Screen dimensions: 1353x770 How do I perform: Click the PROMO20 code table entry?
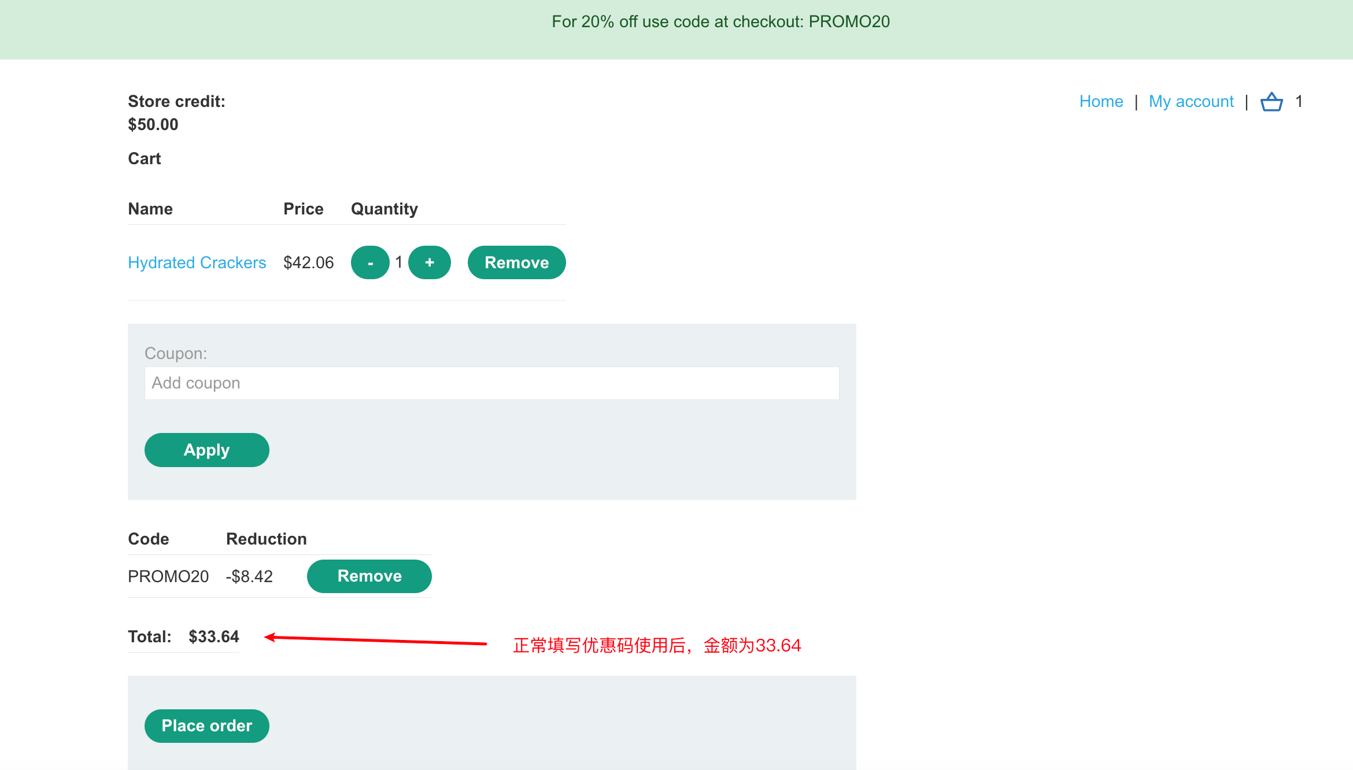168,576
